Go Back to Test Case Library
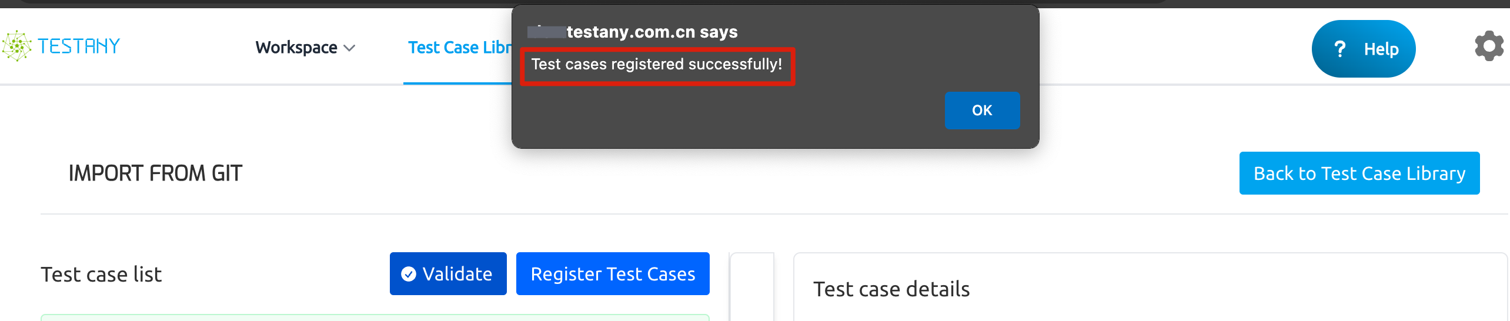The image size is (1510, 321). click(1359, 173)
